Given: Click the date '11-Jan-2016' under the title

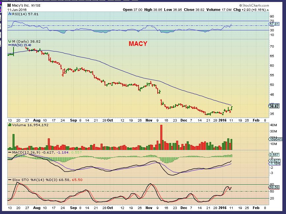Looking at the screenshot, I should coord(17,10).
